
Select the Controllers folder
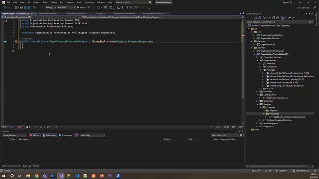[x=268, y=101]
